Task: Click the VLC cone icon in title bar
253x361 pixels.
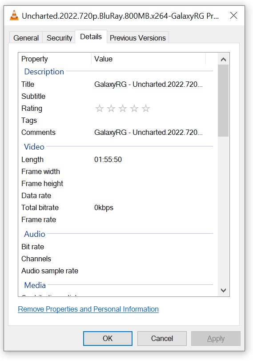Action: tap(14, 16)
